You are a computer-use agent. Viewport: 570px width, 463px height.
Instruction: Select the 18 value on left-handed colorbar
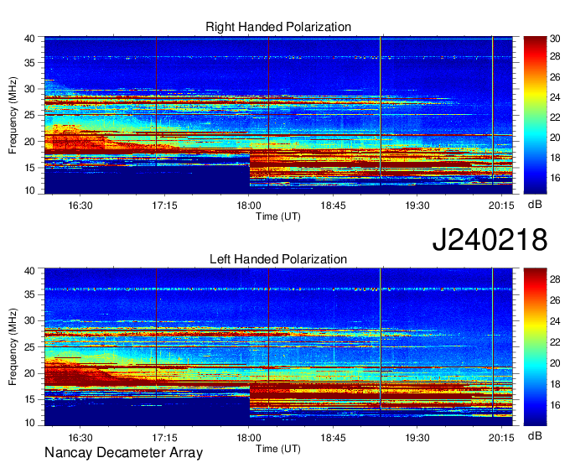[555, 384]
